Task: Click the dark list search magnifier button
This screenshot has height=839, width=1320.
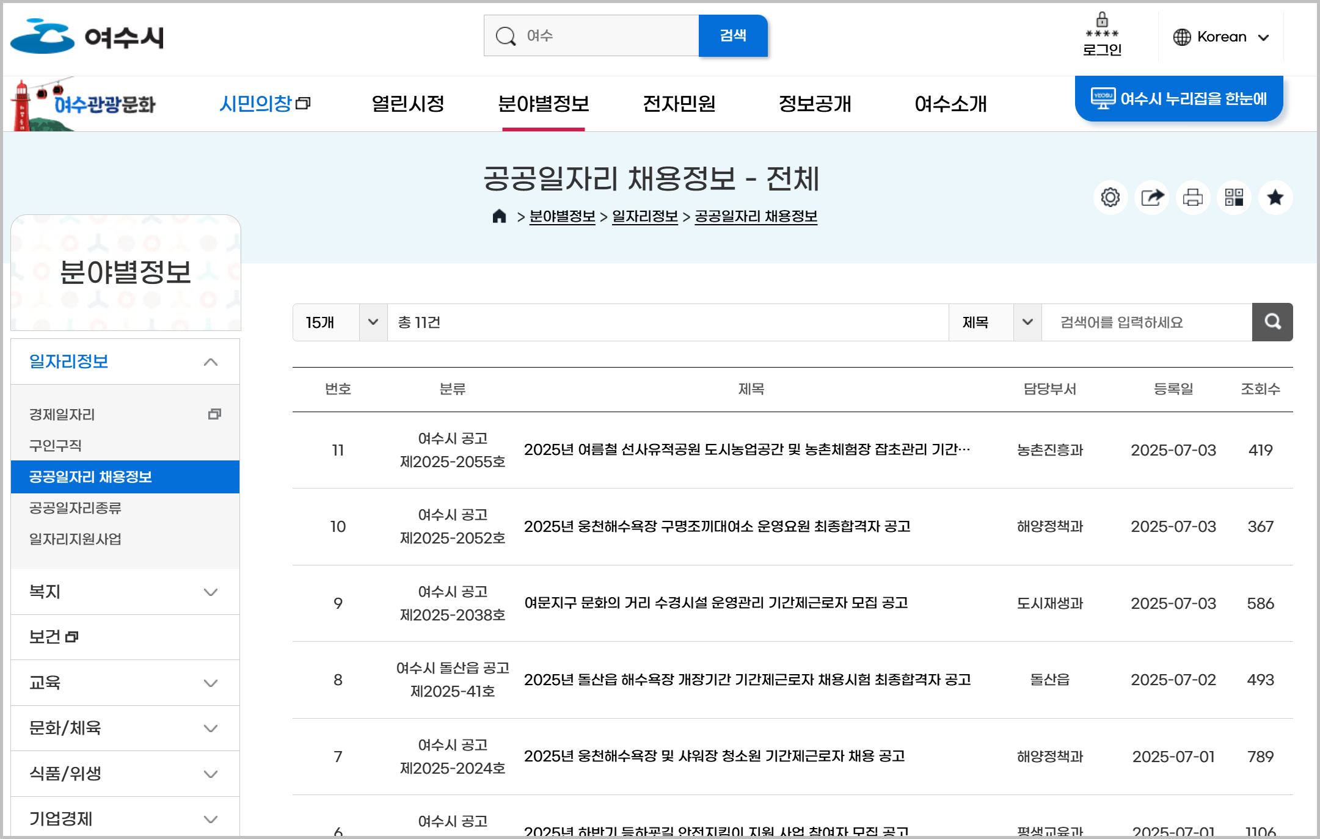Action: (1272, 322)
